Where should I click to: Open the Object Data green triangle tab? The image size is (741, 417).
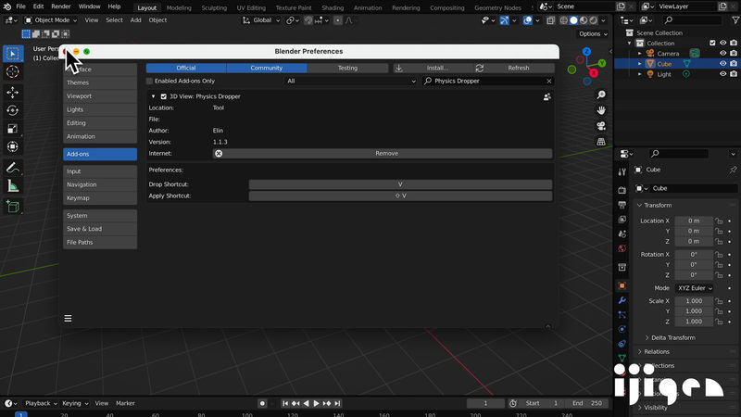point(622,358)
